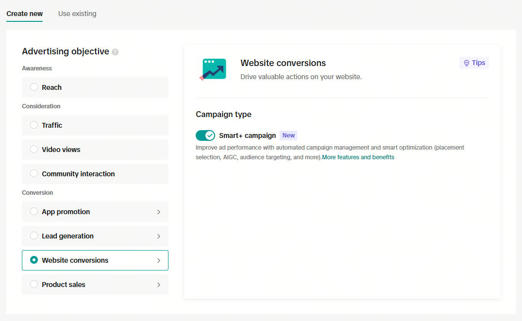Choose the Lead generation radio button

pyautogui.click(x=34, y=236)
